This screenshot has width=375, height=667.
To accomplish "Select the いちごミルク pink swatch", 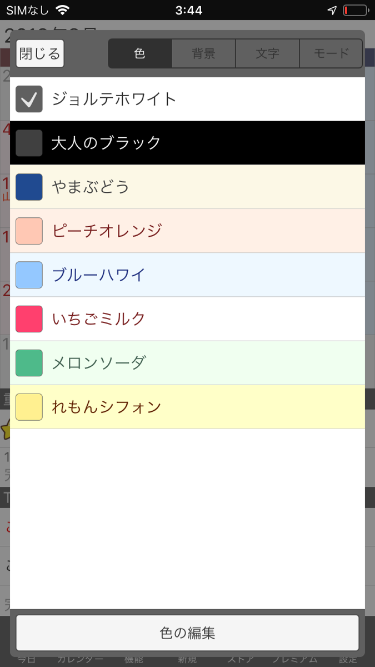I will [28, 318].
